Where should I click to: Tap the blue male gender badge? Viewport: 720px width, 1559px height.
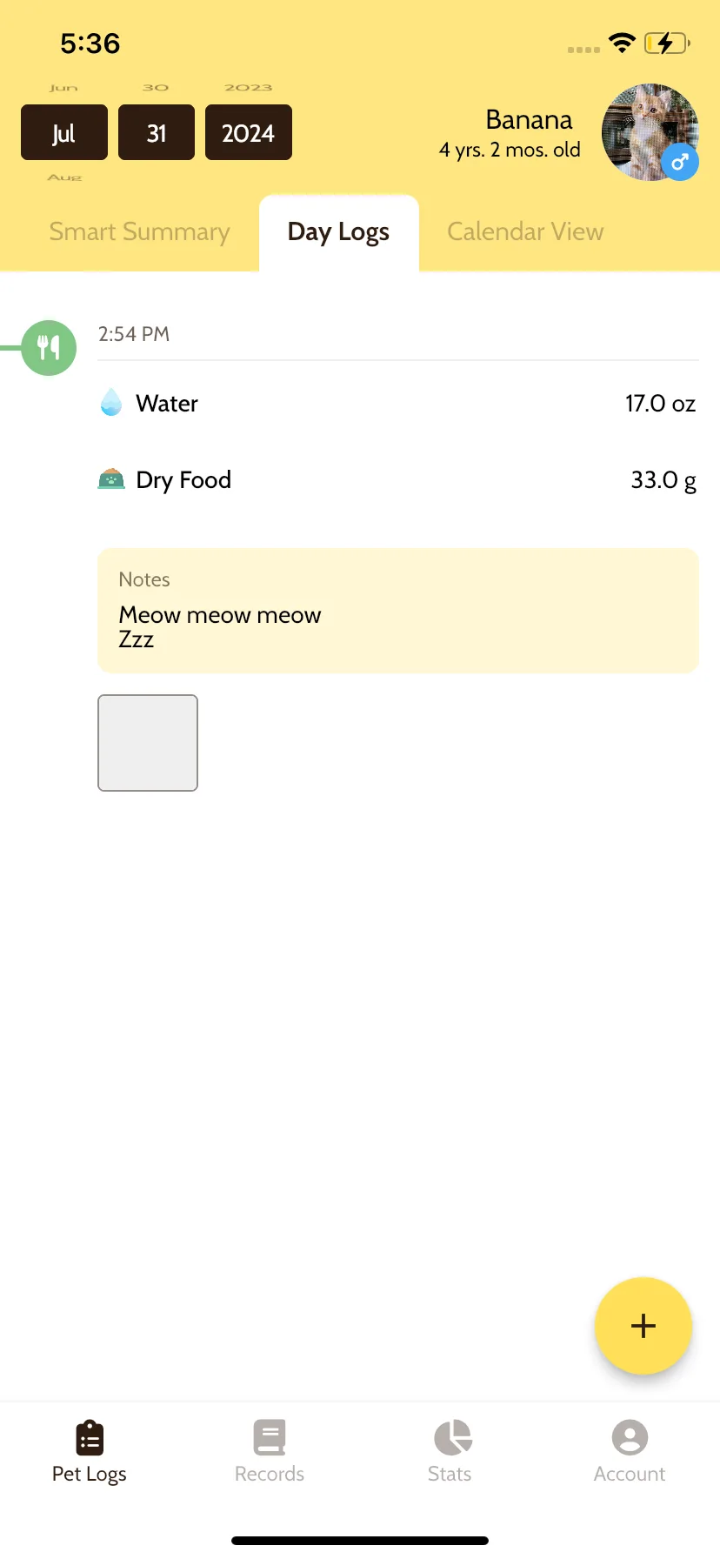(x=680, y=162)
